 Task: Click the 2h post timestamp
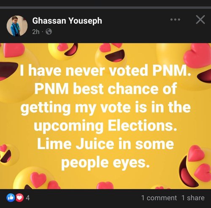tap(36, 32)
